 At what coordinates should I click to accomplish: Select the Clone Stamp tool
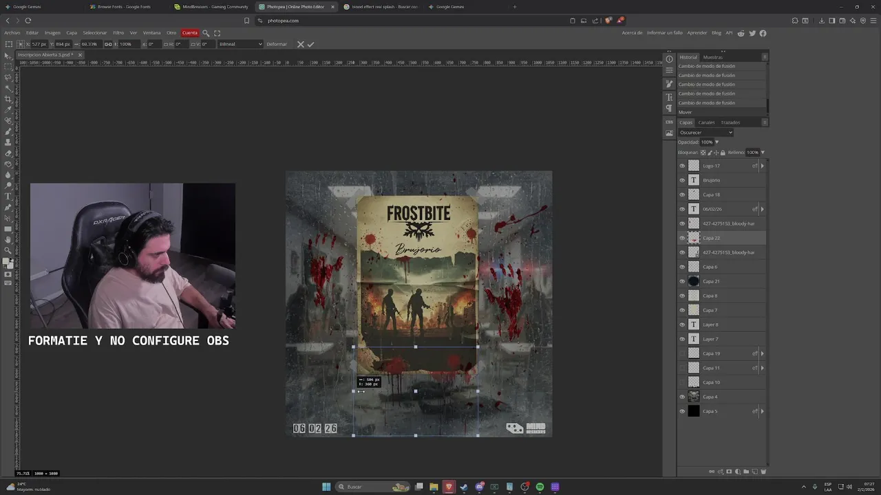tap(8, 142)
